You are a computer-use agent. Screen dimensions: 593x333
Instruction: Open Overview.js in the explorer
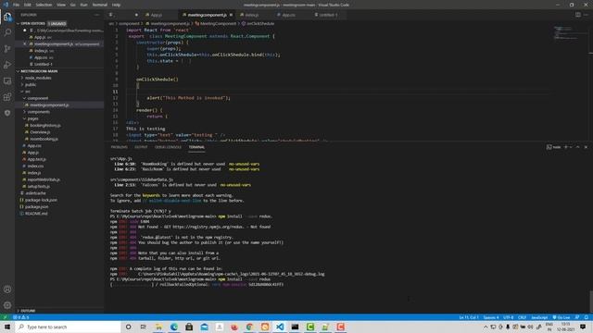[x=40, y=132]
